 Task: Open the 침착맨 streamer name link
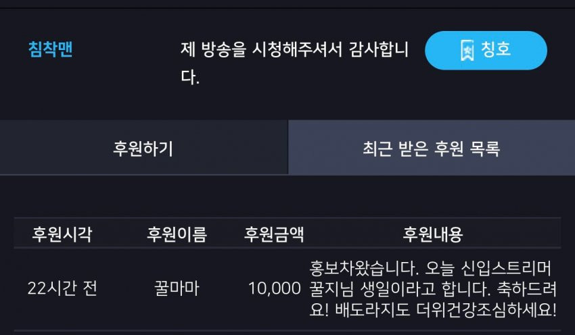[51, 49]
